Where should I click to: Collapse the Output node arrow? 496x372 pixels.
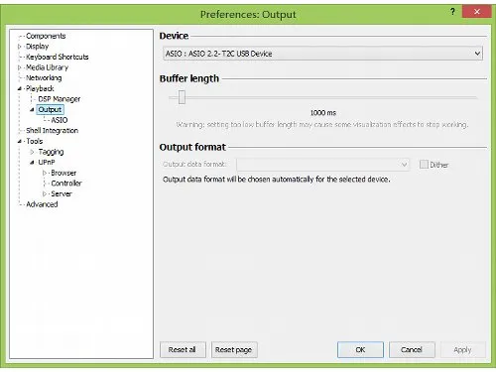[x=32, y=109]
